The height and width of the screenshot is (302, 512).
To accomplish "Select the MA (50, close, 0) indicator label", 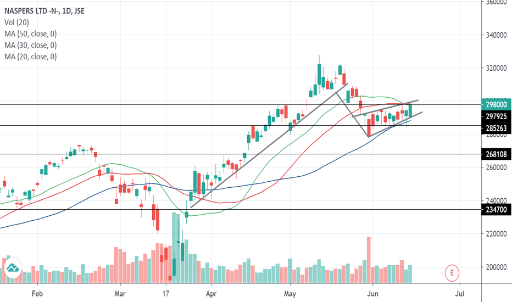I will [30, 33].
